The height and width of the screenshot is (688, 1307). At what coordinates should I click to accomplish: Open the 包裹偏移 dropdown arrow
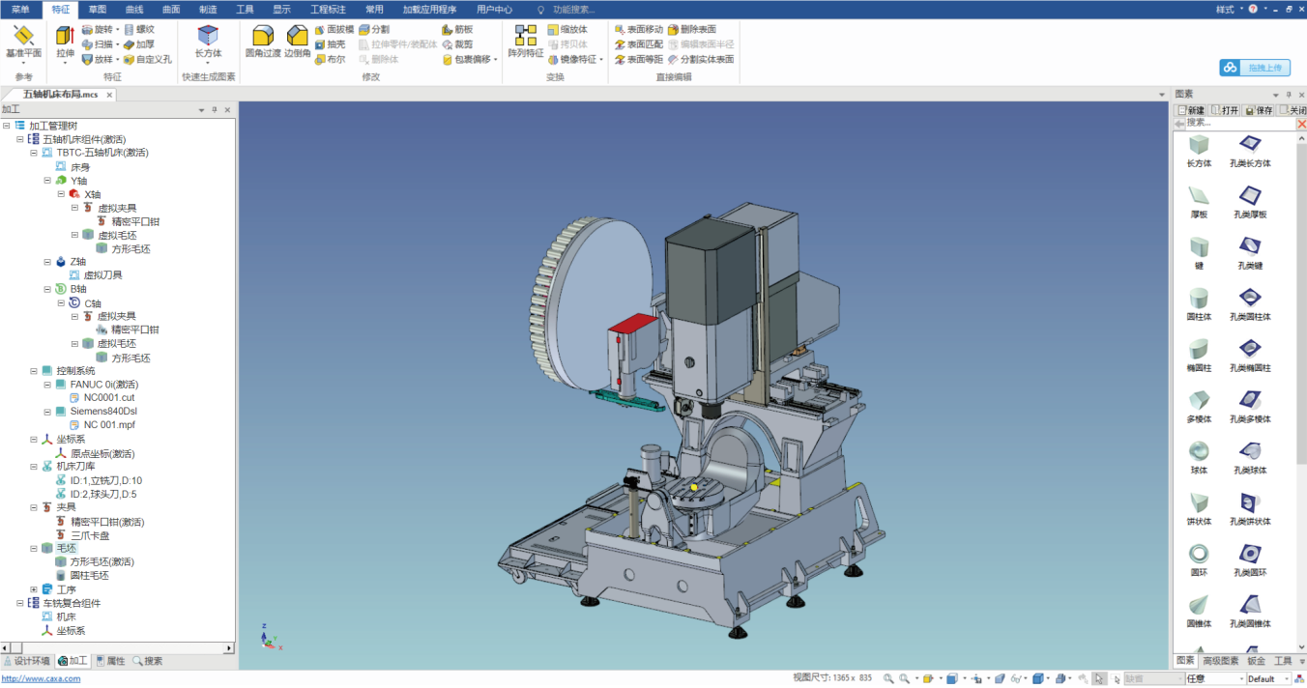[x=496, y=60]
